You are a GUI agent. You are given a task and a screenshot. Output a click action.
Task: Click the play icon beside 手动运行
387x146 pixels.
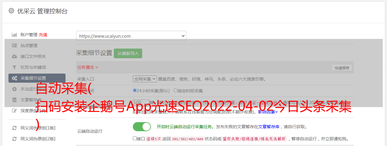tap(14, 89)
